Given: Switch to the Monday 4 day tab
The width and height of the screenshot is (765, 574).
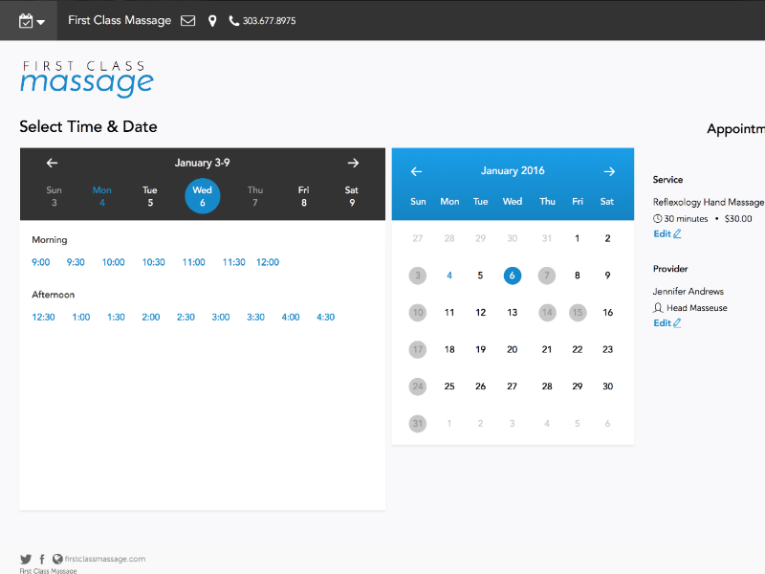Looking at the screenshot, I should [101, 195].
